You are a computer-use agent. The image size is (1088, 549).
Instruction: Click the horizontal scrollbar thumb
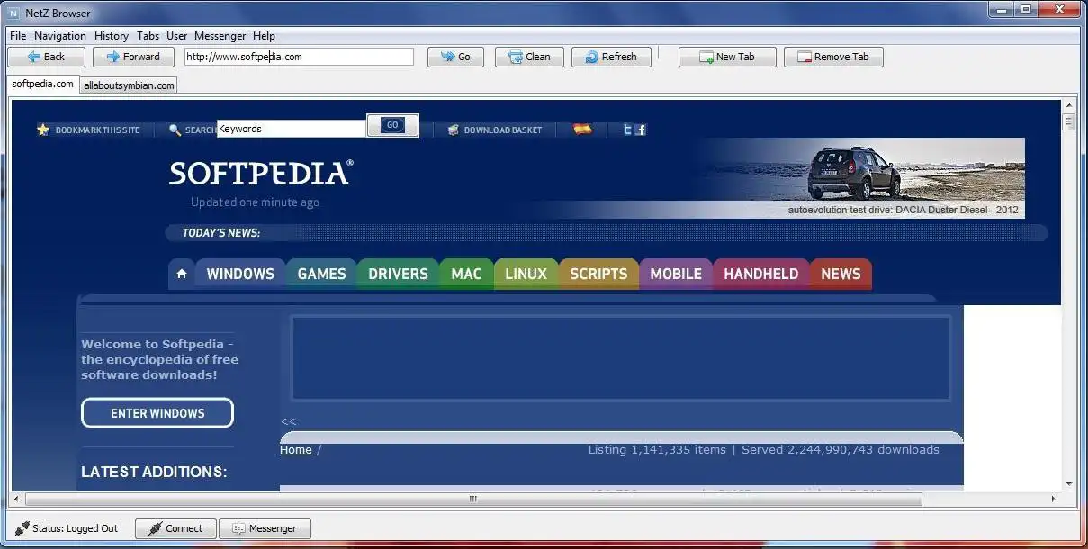pos(473,499)
